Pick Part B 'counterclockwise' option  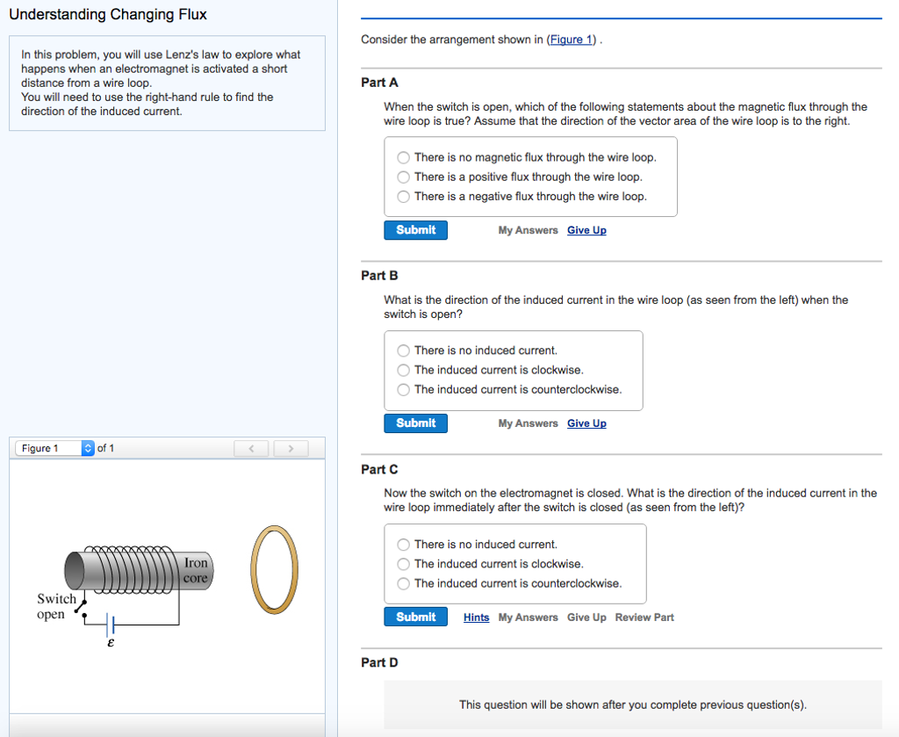[403, 390]
